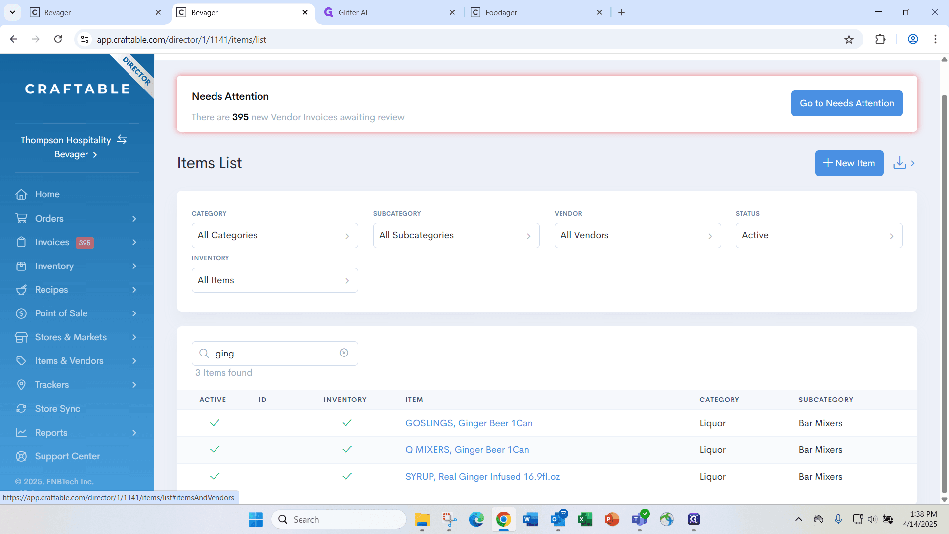Click the item search field containing ging
Screen dimensions: 949x534
(275, 354)
